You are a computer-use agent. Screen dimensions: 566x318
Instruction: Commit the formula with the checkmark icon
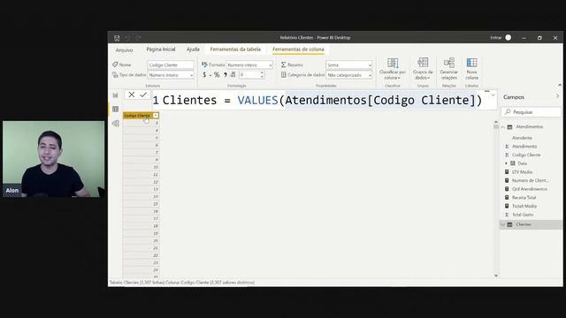143,95
